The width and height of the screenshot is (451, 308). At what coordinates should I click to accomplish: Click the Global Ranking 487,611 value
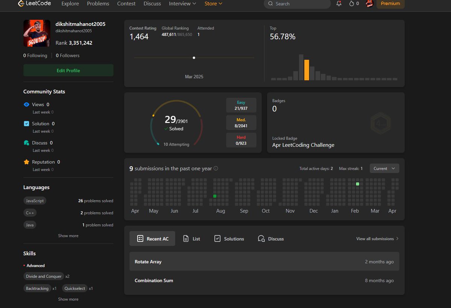pyautogui.click(x=169, y=35)
